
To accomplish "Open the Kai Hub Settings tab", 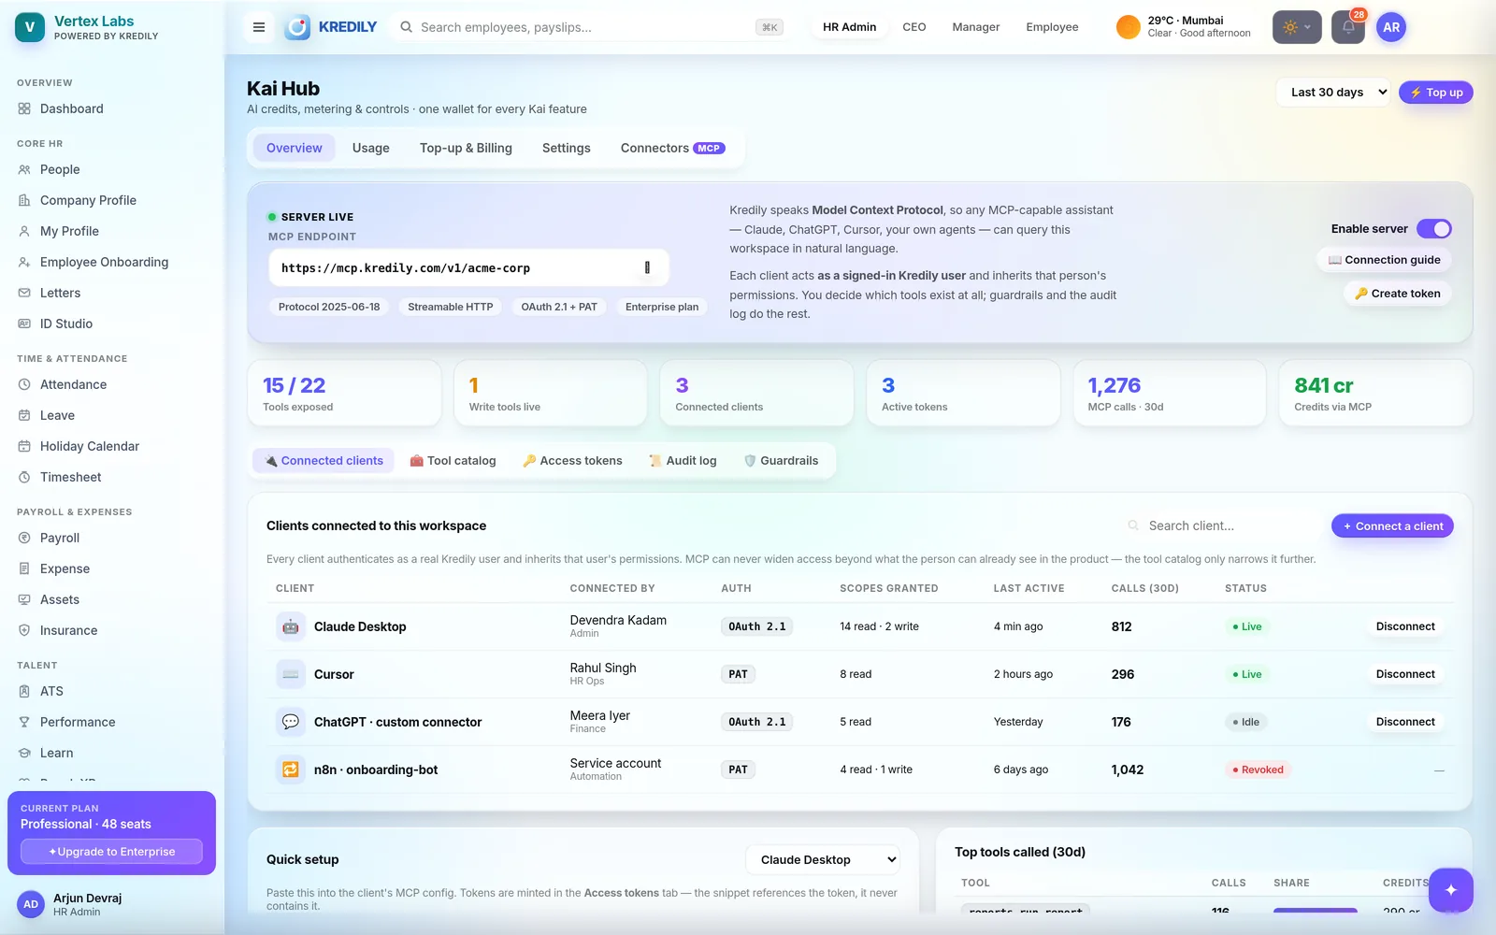I will click(x=567, y=148).
